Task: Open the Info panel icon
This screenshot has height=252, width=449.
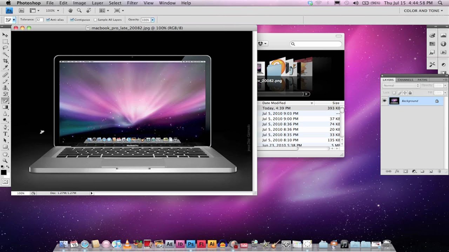Action: (x=443, y=44)
